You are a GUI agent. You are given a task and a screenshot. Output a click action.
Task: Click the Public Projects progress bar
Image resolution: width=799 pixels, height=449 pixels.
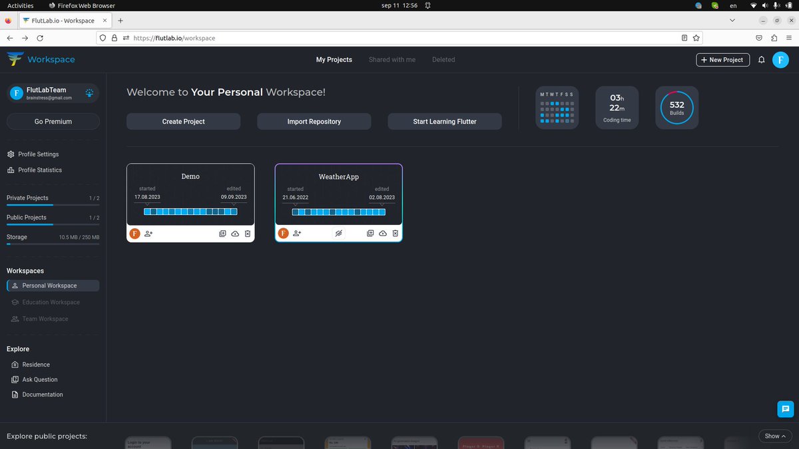53,225
